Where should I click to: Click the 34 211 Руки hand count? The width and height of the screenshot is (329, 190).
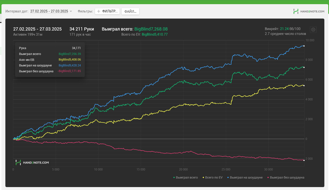tap(82, 29)
